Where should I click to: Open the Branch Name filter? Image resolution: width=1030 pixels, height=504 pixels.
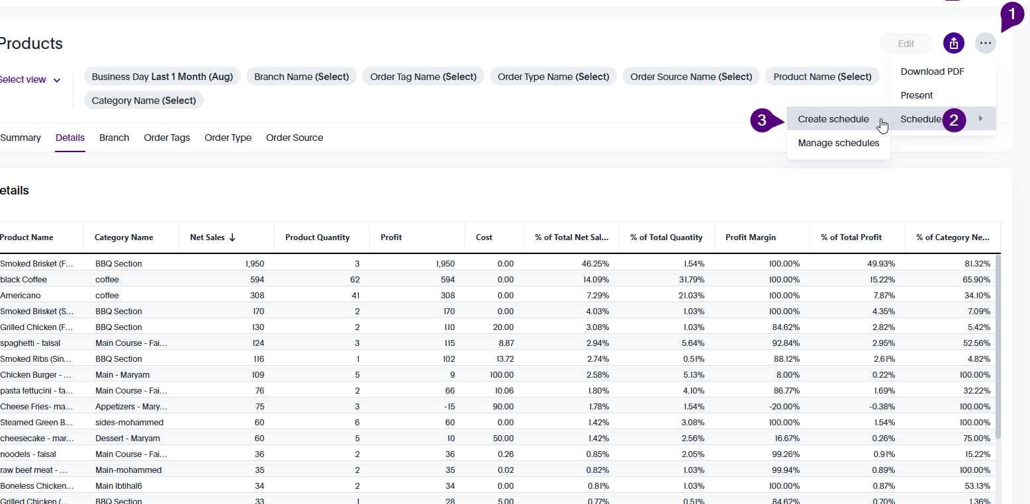click(301, 77)
